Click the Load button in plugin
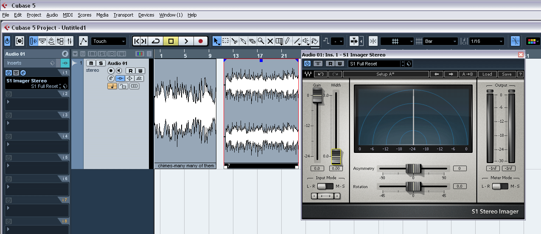Viewport: 541px width, 234px height. [x=487, y=74]
